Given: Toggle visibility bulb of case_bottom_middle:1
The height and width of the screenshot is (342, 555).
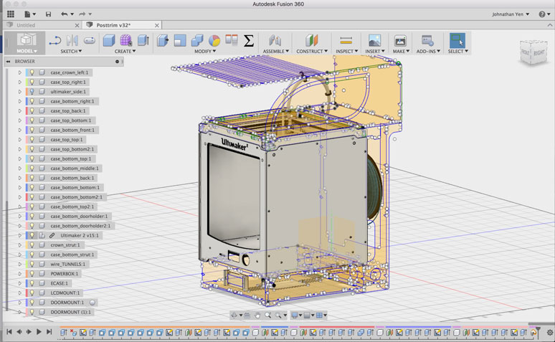Looking at the screenshot, I should pos(32,168).
